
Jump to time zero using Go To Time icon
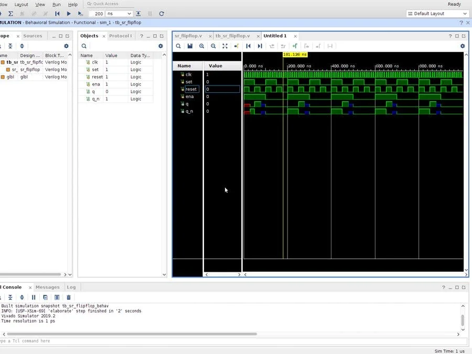click(x=248, y=46)
